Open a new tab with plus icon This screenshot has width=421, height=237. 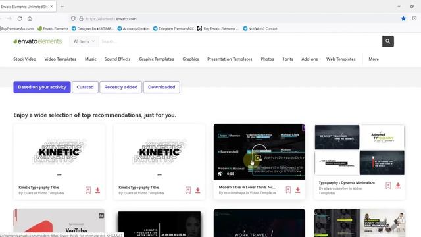62,6
